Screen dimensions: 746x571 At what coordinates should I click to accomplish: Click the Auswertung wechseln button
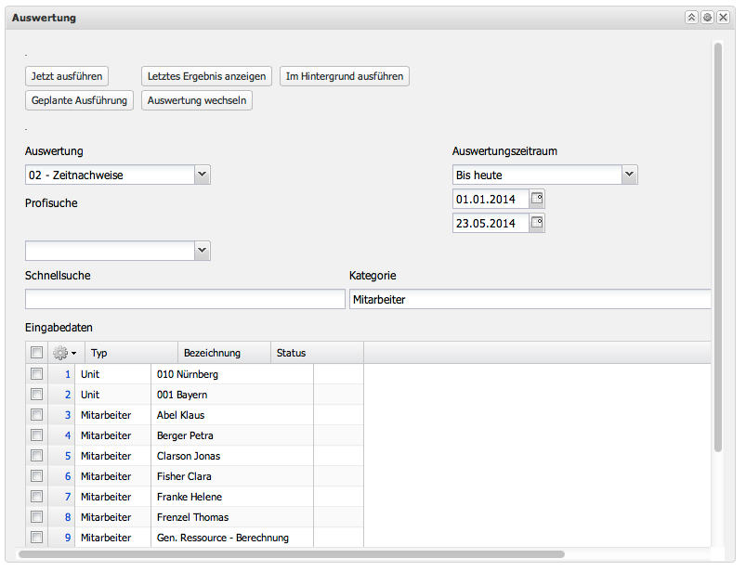click(x=197, y=100)
